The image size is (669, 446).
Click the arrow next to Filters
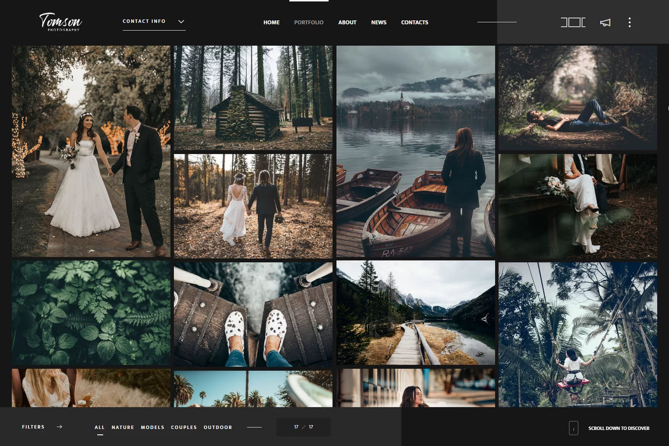(x=59, y=427)
